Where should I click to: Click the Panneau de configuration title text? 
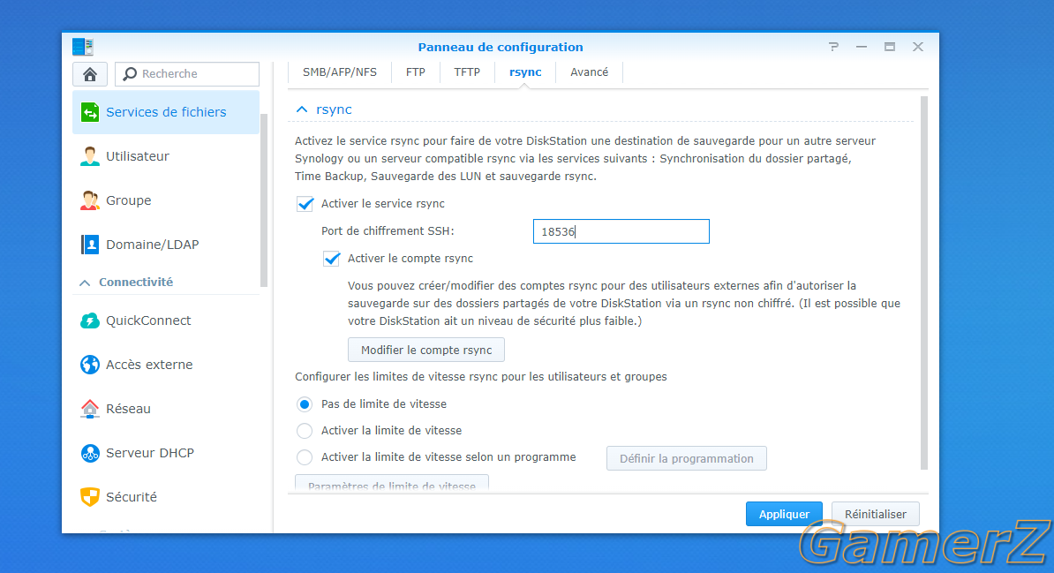click(x=501, y=47)
